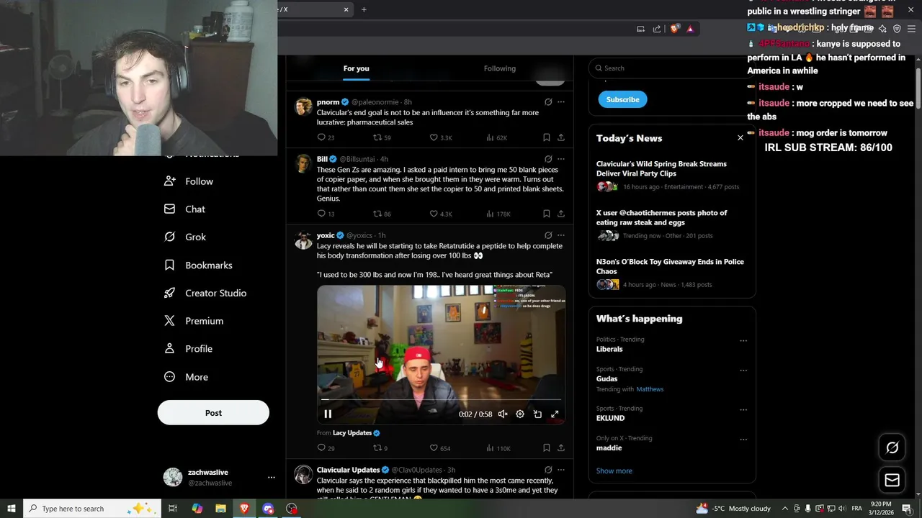This screenshot has height=518, width=922.
Task: Click the Windows Start button
Action: (12, 509)
